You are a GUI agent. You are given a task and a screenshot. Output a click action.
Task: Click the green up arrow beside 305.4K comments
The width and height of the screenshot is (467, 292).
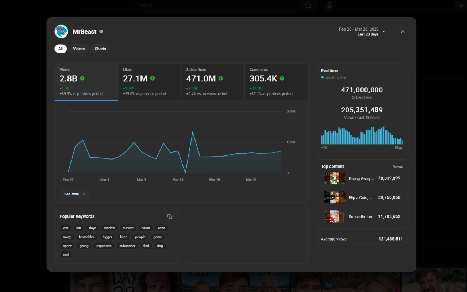tap(282, 78)
